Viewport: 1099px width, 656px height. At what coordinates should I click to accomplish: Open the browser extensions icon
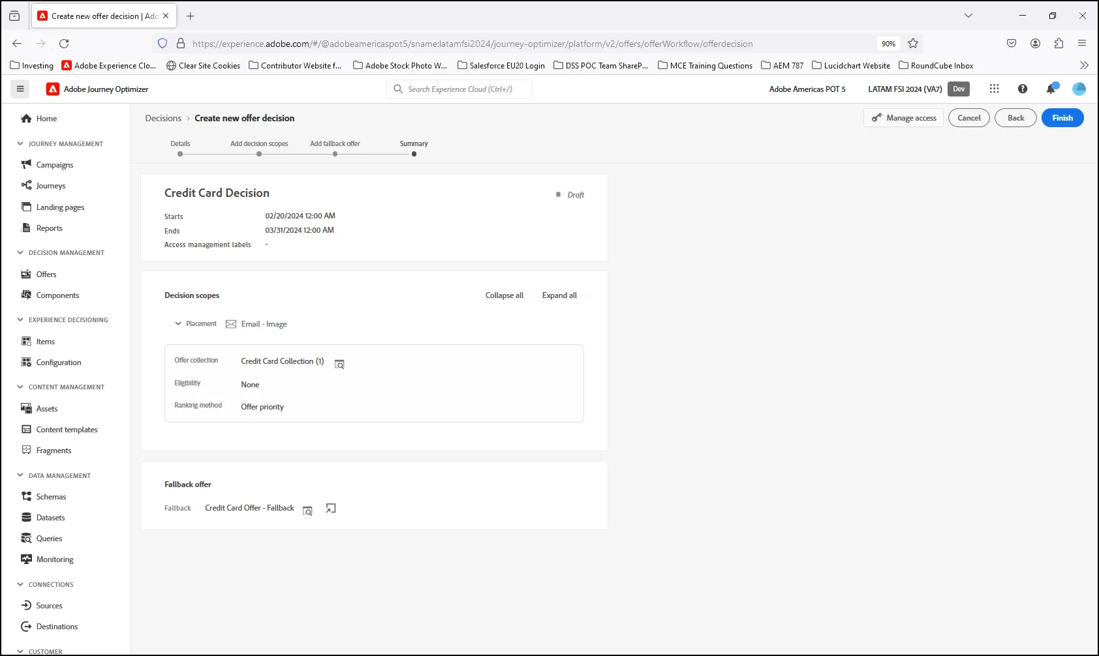pos(1059,44)
